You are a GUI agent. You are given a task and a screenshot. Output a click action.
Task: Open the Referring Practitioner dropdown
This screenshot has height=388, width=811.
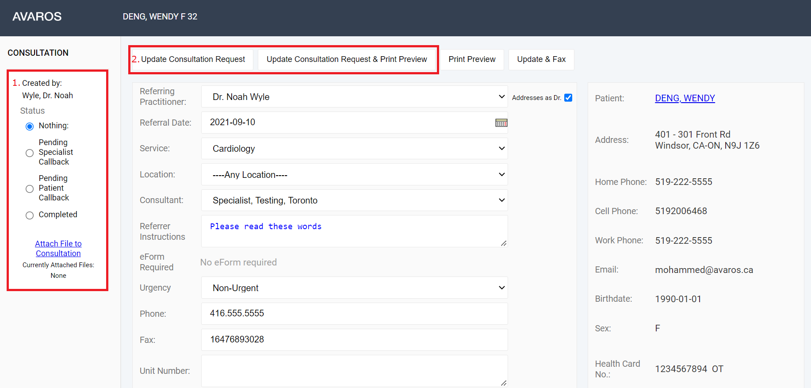point(354,97)
